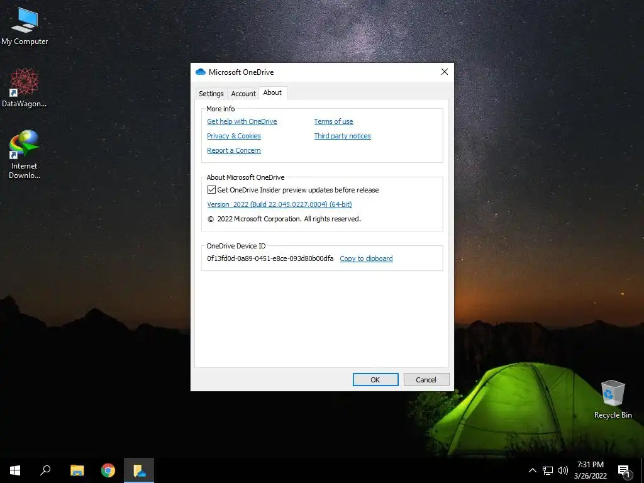Open the DataWagon desktop shortcut
The image size is (644, 483).
pyautogui.click(x=25, y=88)
